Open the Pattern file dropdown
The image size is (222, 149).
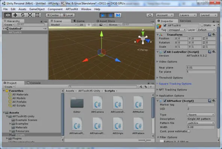pyautogui.click(x=201, y=123)
